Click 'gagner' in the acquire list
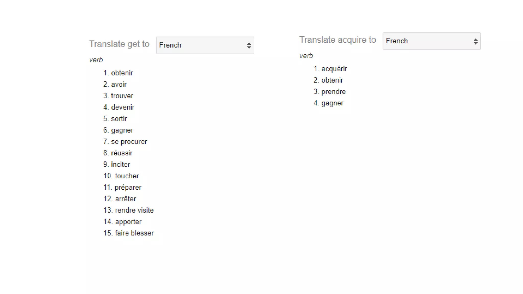 pos(332,103)
